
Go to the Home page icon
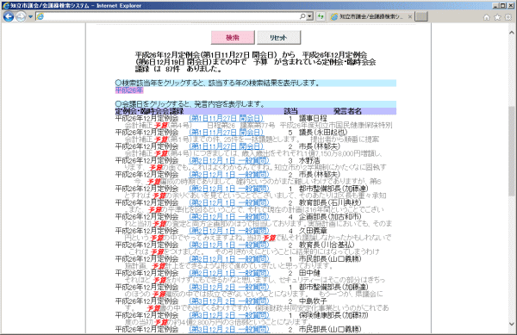tap(486, 17)
